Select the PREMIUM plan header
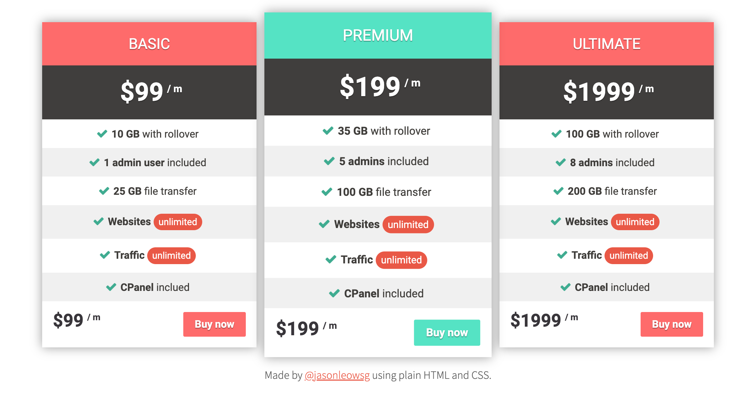Image resolution: width=751 pixels, height=396 pixels. pyautogui.click(x=378, y=35)
